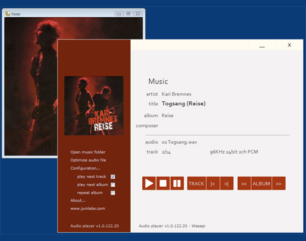Click the repeat album label

coord(90,193)
